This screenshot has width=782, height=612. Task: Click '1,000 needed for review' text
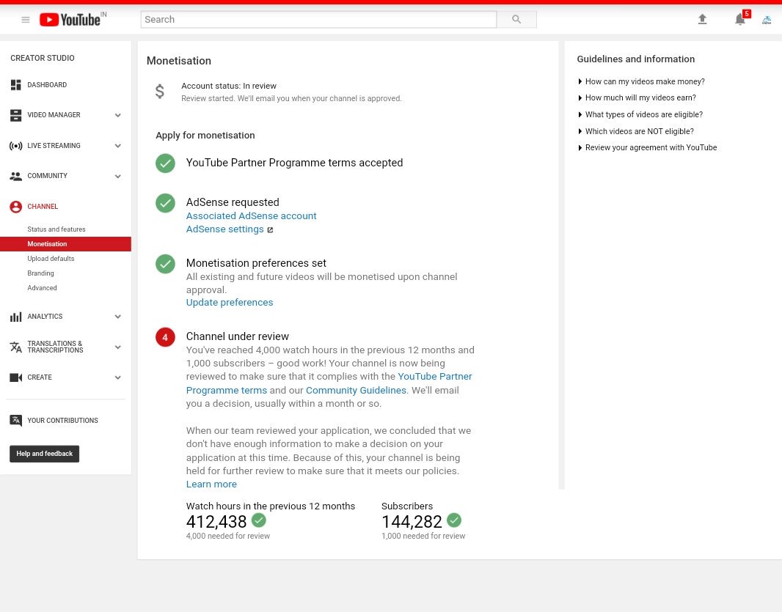tap(423, 537)
